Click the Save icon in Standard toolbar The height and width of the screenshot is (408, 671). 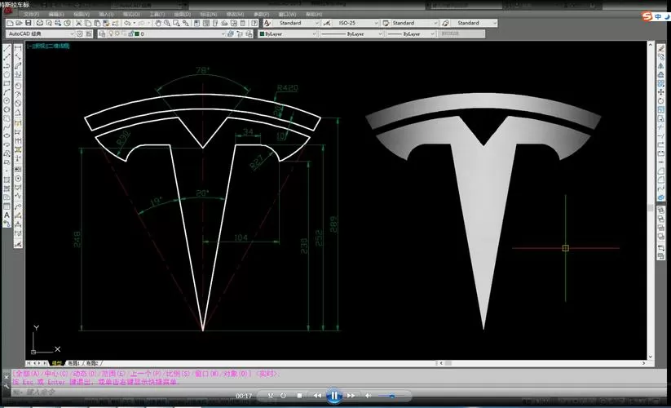tap(29, 23)
